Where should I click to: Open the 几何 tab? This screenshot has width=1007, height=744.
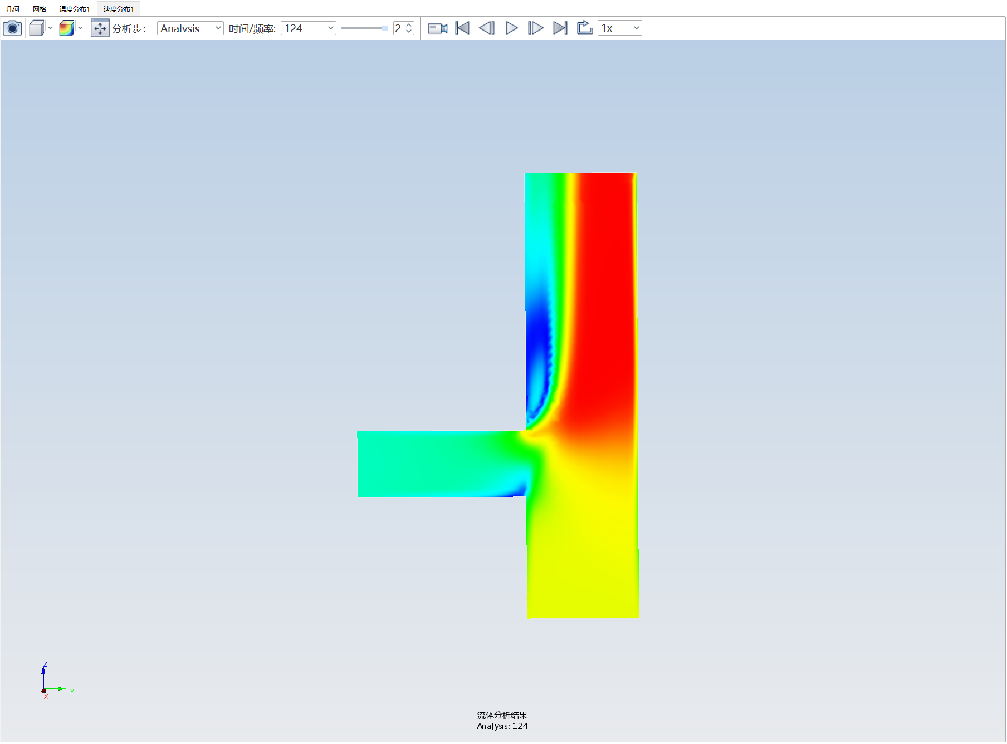point(13,9)
